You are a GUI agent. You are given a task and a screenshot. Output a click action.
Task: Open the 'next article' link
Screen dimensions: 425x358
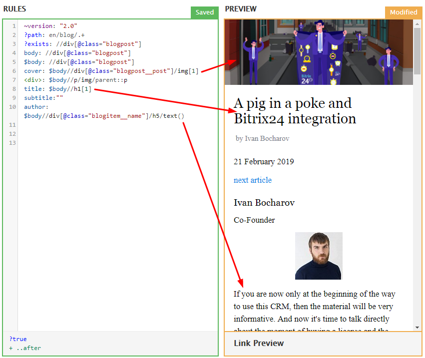coord(253,180)
